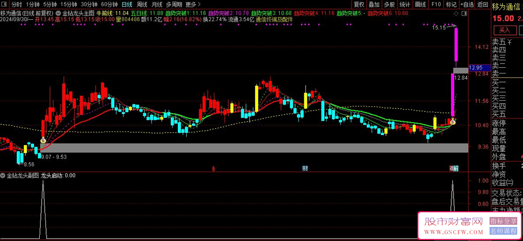523x241 pixels.
Task: Open the 多周期 multi-period view
Action: coord(174,4)
